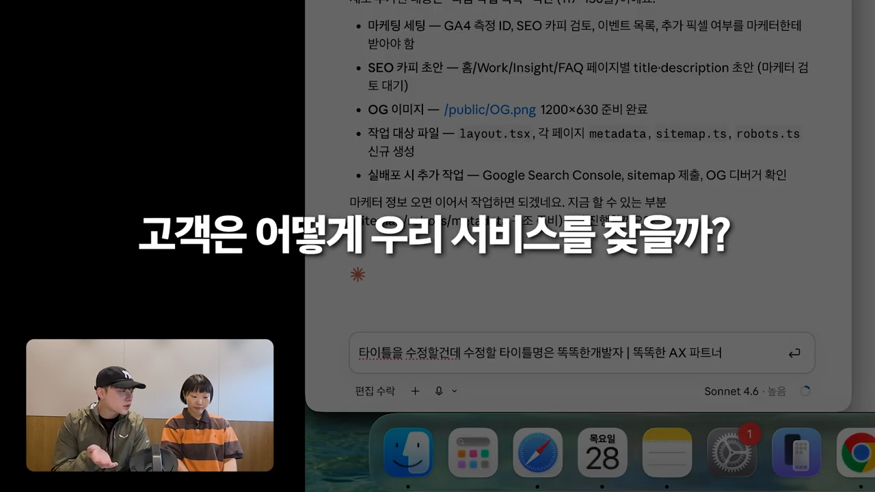The width and height of the screenshot is (875, 492).
Task: Open System Settings with badge 1
Action: click(x=732, y=452)
